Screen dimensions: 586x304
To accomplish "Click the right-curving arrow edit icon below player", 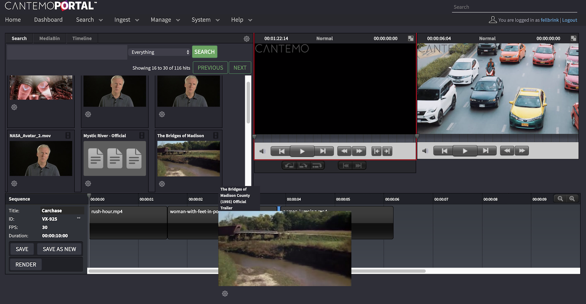I will (303, 166).
